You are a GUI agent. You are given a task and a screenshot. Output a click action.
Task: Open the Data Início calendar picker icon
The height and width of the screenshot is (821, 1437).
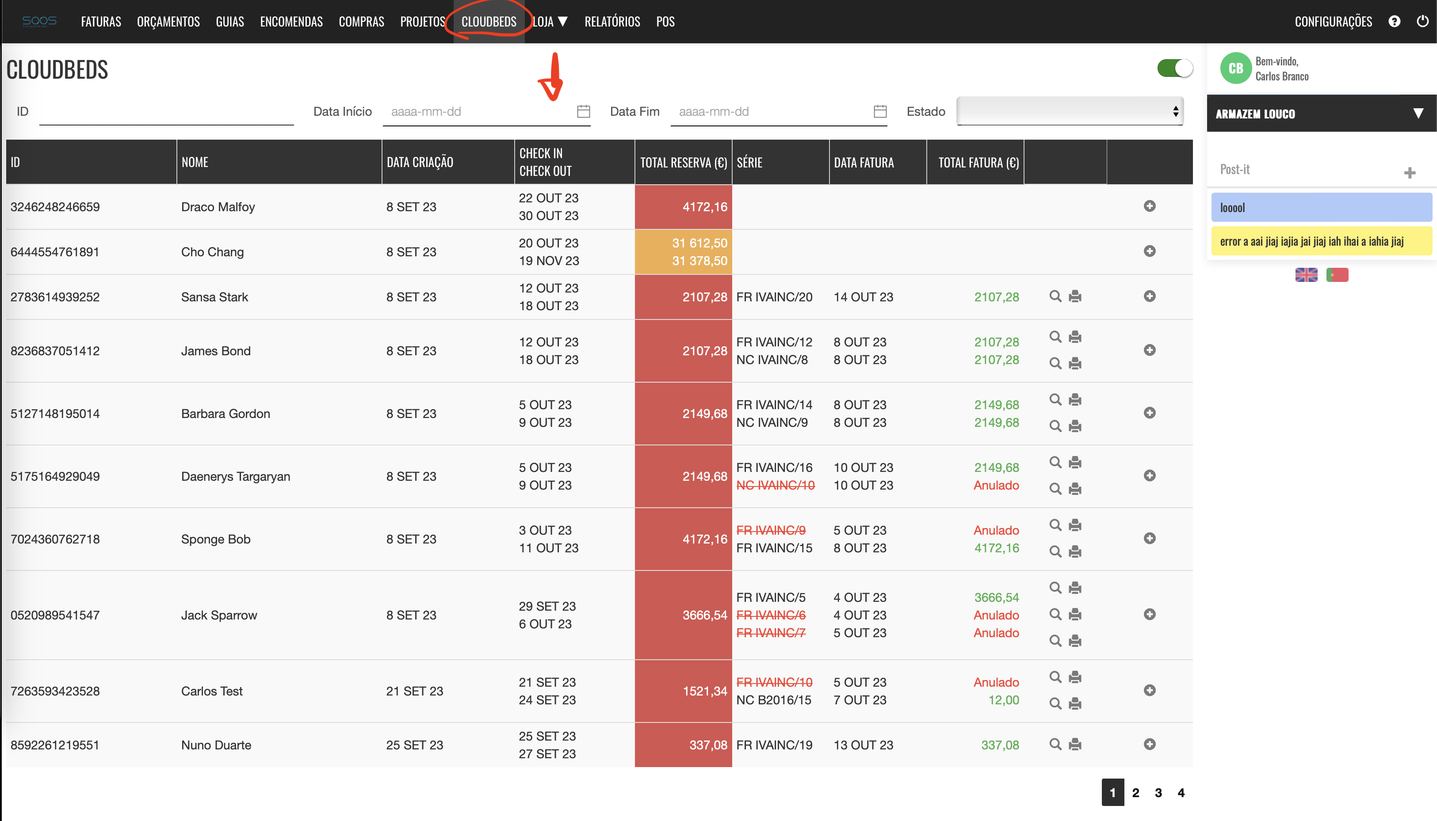pyautogui.click(x=583, y=111)
